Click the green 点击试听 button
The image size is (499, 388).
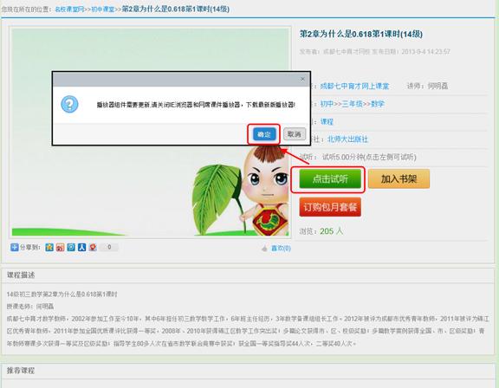click(x=330, y=179)
